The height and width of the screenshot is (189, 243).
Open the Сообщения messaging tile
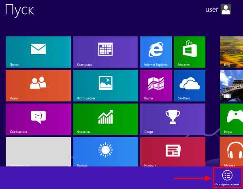pyautogui.click(x=38, y=119)
